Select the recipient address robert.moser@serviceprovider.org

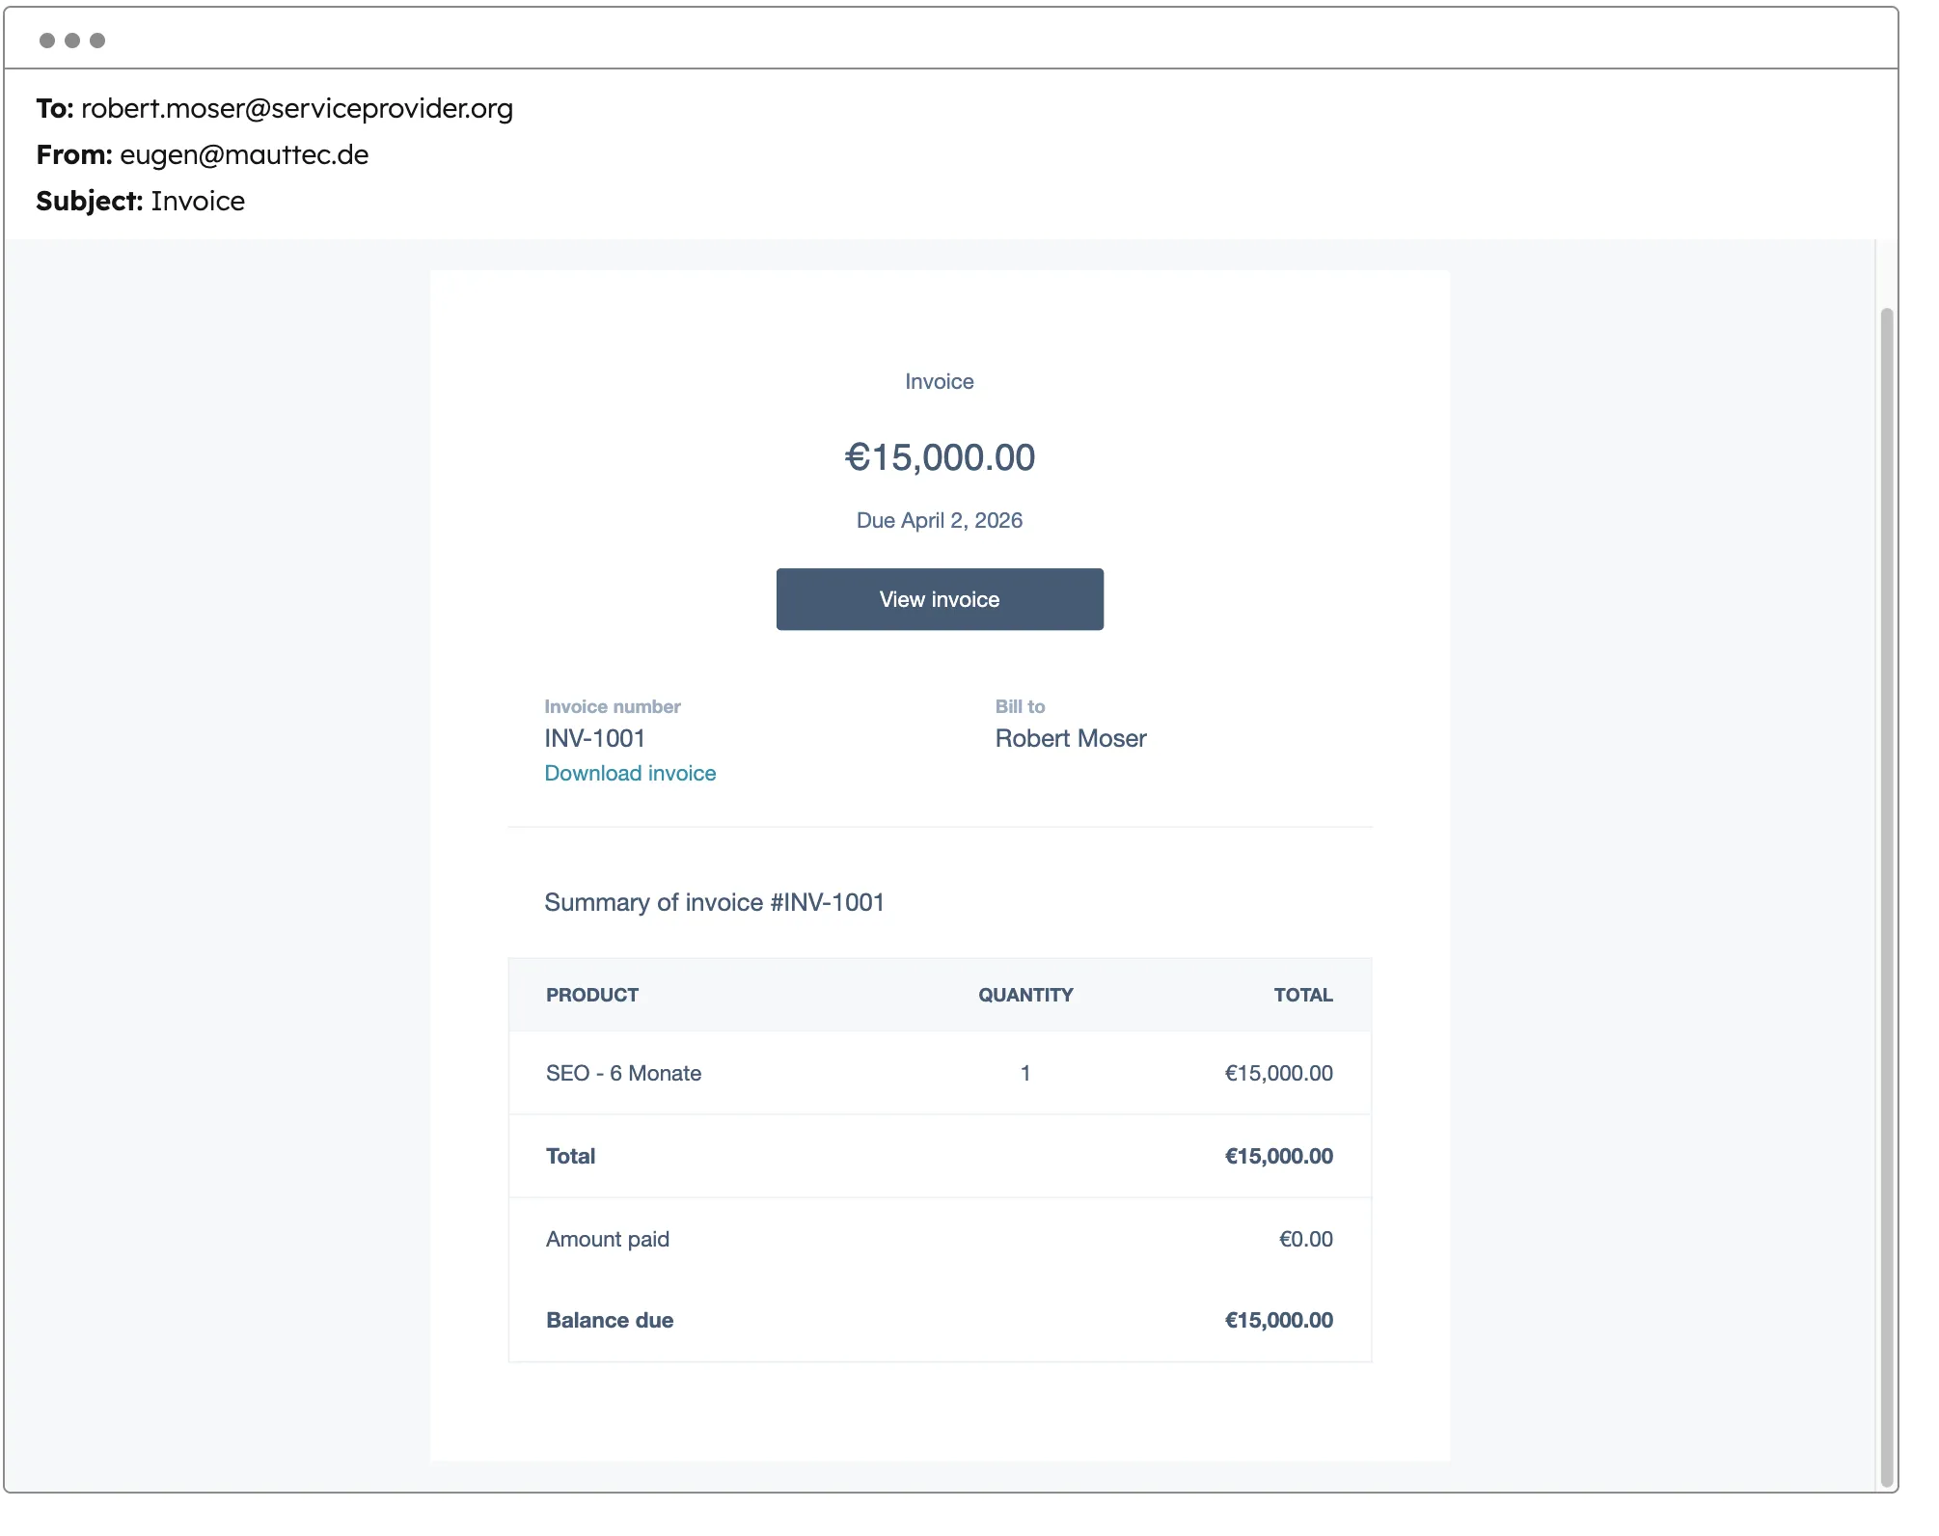pos(296,109)
